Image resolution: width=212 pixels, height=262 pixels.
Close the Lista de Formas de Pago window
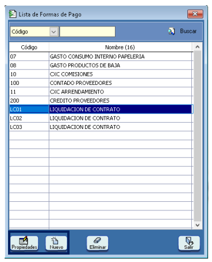tap(195, 14)
